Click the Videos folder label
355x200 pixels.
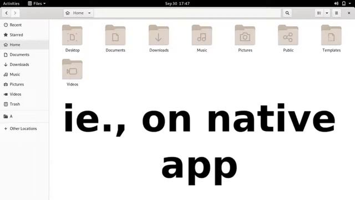[x=73, y=84]
